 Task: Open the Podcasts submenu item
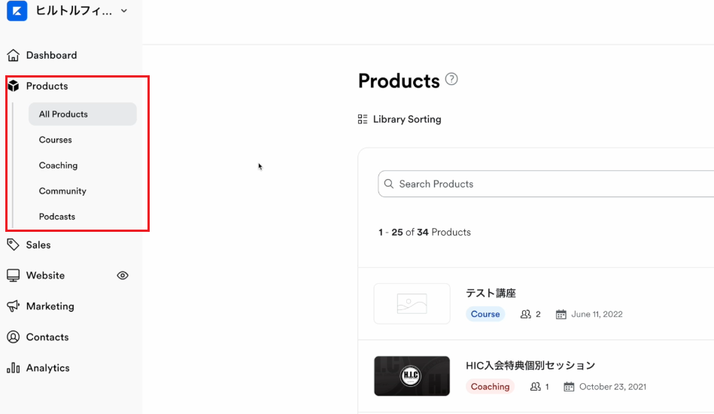coord(57,216)
